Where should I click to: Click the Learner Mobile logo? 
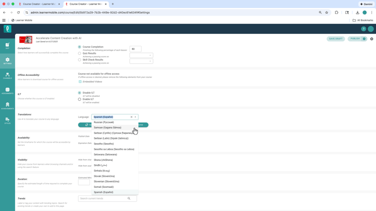[x=8, y=29]
